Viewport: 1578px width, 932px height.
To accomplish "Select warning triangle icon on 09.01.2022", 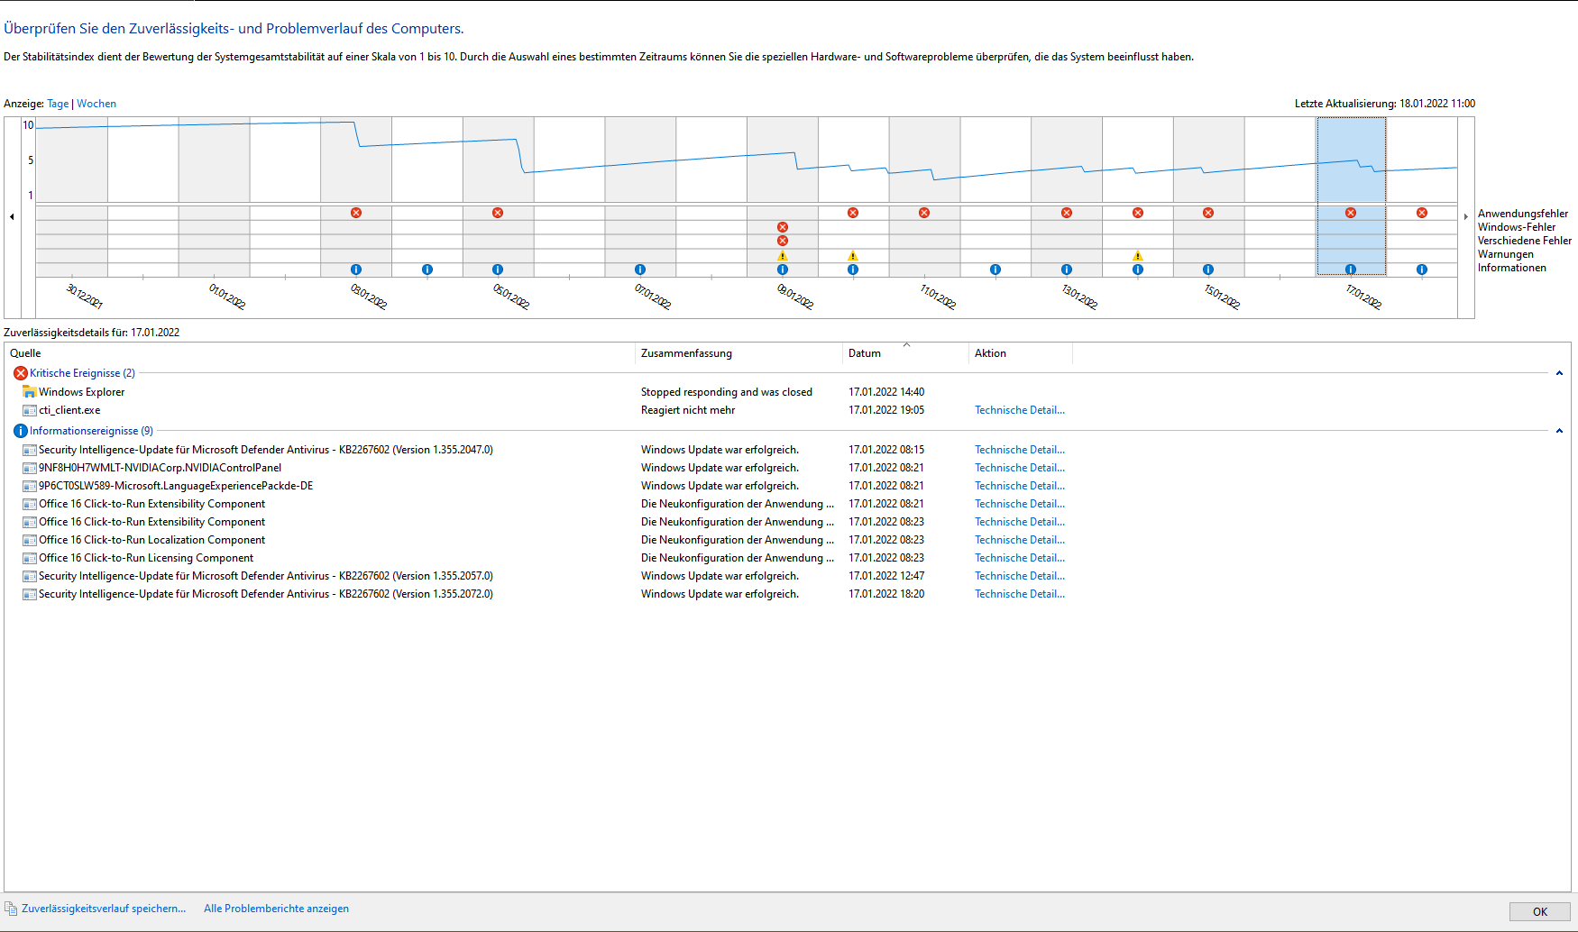I will click(x=783, y=256).
